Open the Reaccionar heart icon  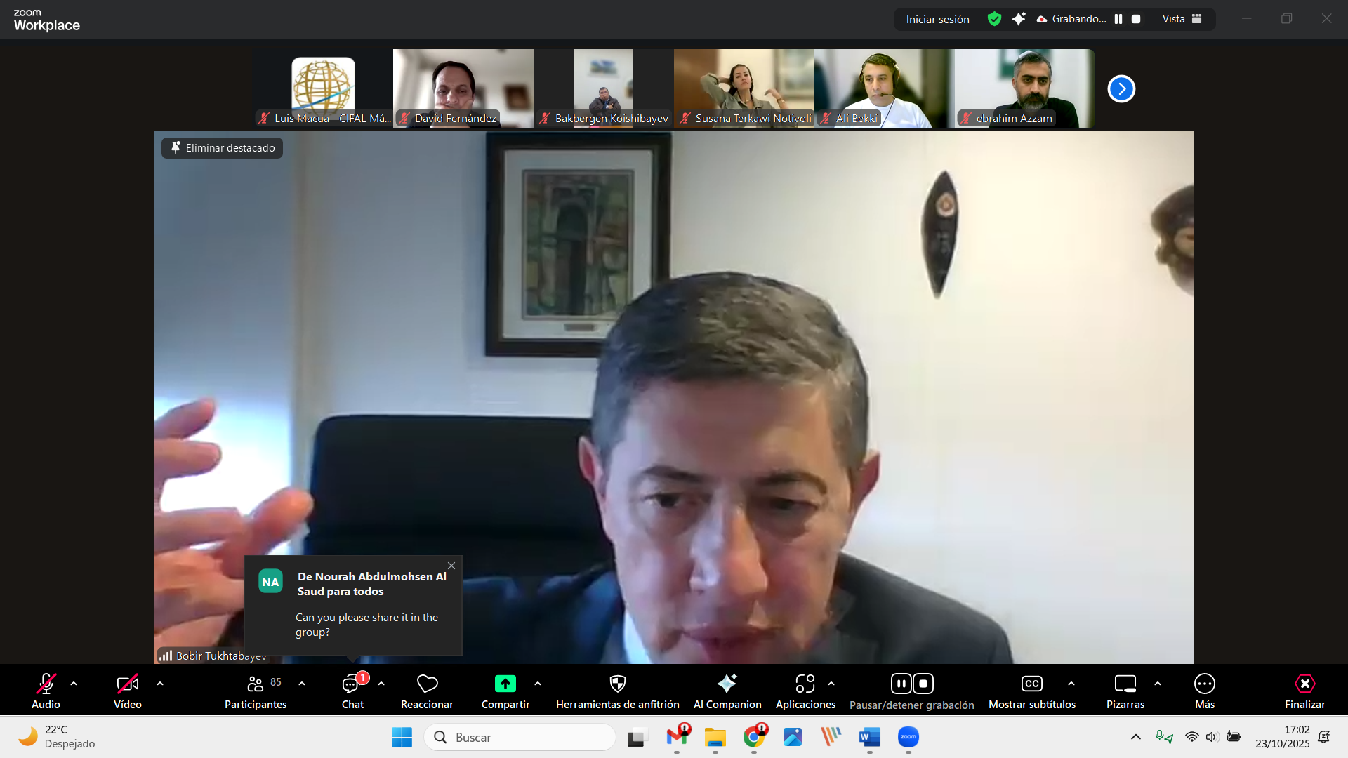pyautogui.click(x=427, y=684)
